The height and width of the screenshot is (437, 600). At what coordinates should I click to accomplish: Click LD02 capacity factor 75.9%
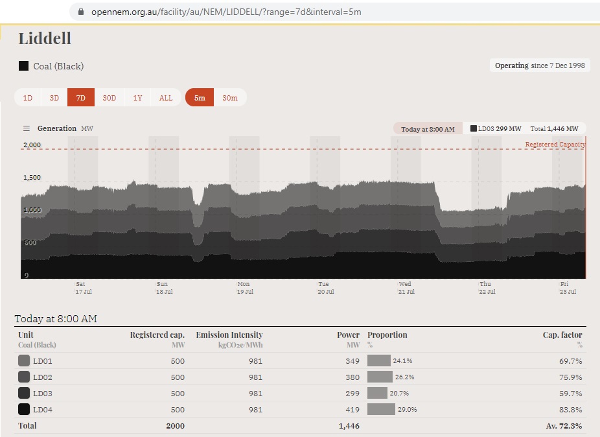pos(571,377)
